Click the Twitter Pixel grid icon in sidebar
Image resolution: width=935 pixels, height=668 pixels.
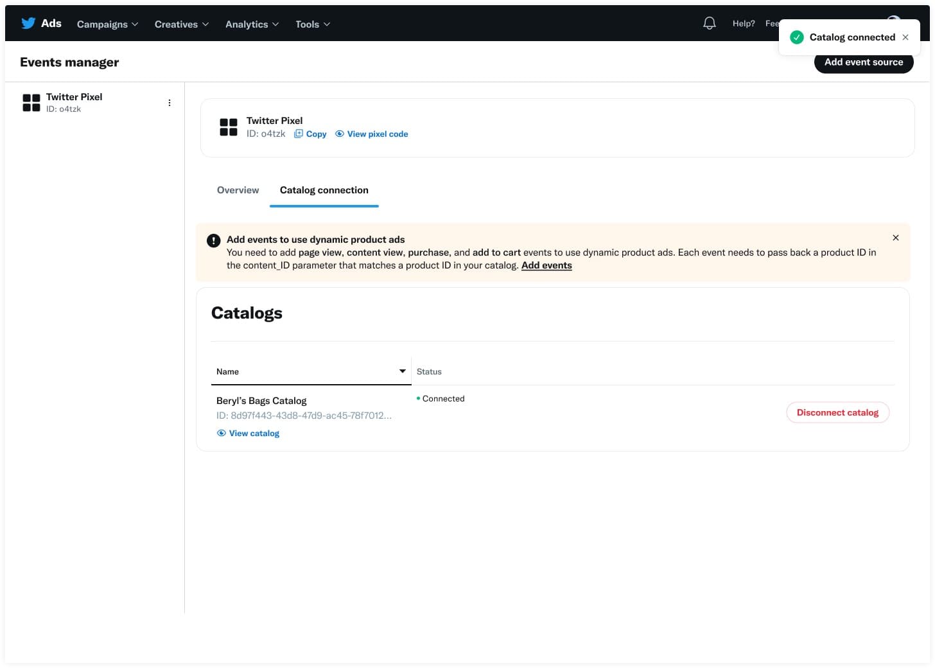(x=31, y=102)
